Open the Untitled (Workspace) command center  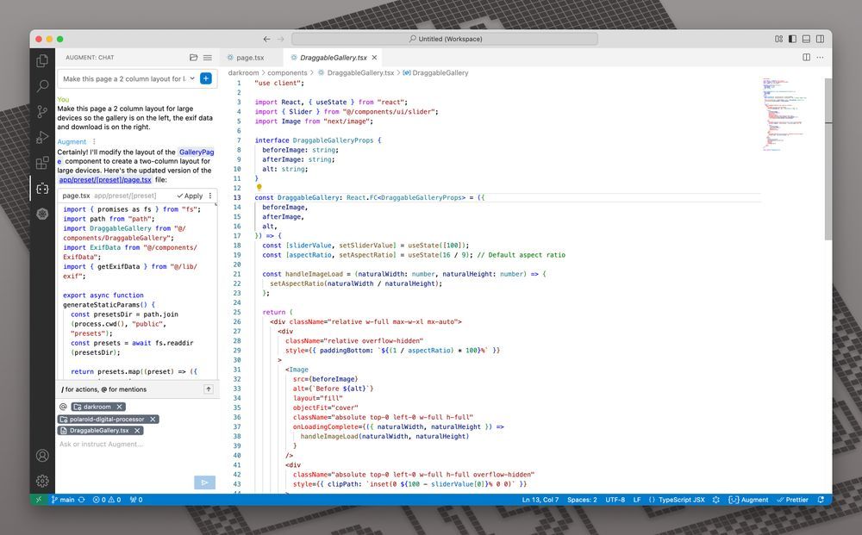pyautogui.click(x=445, y=39)
